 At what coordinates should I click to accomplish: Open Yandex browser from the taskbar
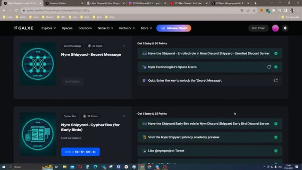coord(126,167)
